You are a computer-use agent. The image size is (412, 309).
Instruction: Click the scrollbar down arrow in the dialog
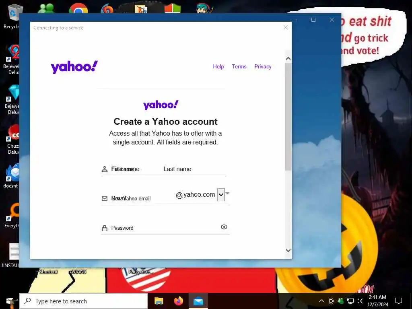tap(288, 250)
